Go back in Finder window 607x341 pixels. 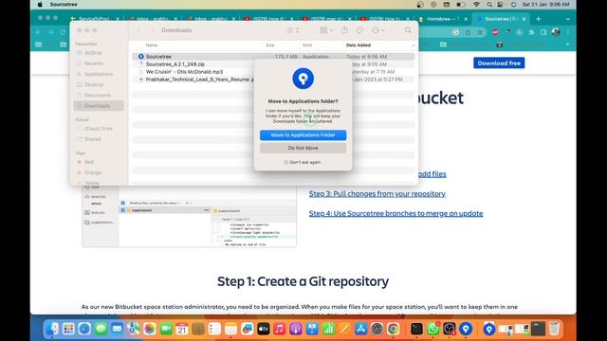(x=139, y=30)
